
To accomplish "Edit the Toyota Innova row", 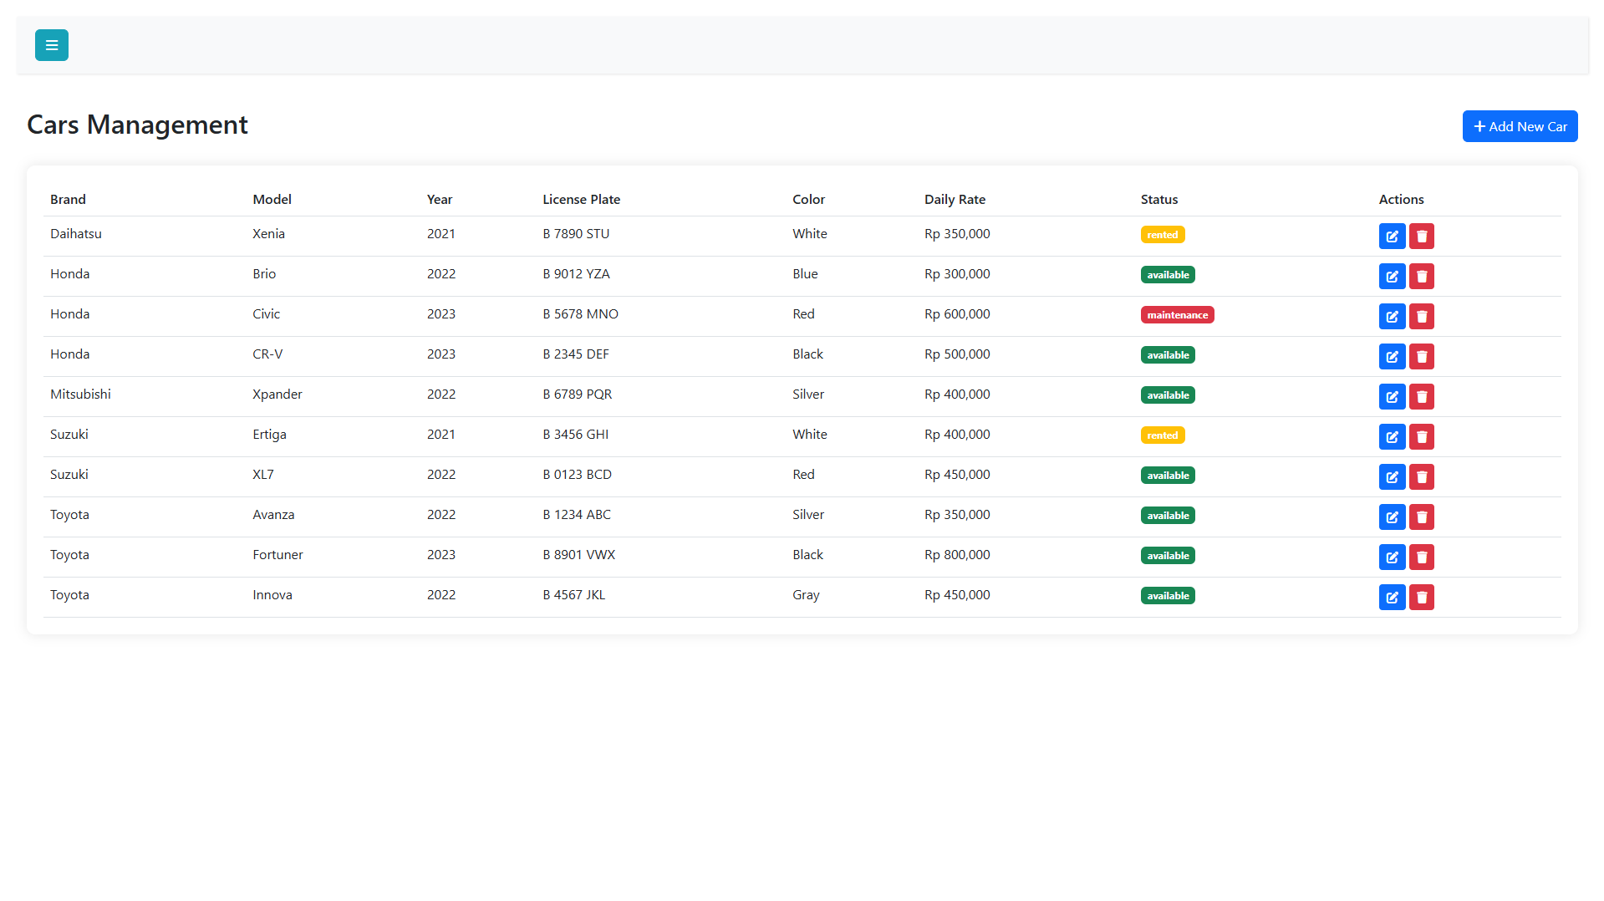I will tap(1392, 598).
